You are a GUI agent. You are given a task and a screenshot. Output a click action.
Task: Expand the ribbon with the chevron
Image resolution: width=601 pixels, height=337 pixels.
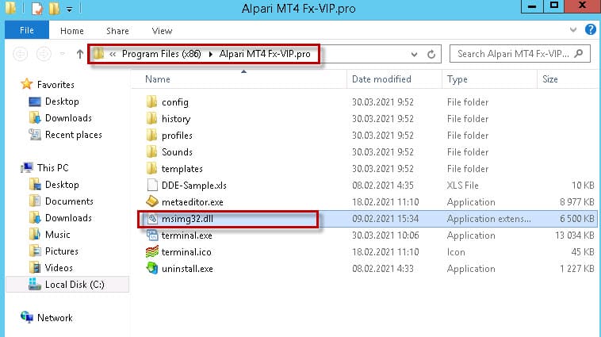coord(575,31)
